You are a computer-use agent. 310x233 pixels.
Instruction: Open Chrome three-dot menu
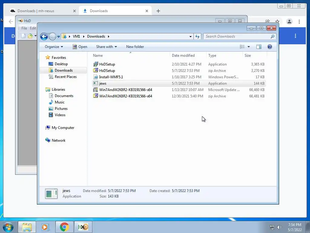click(x=299, y=22)
